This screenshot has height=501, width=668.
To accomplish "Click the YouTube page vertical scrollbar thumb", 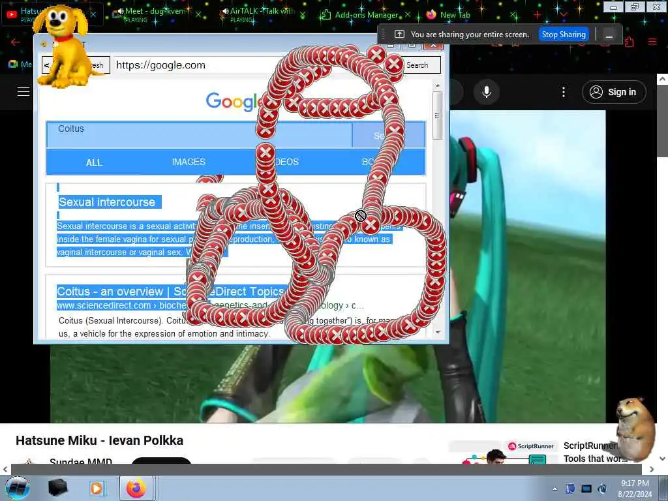I will [662, 121].
